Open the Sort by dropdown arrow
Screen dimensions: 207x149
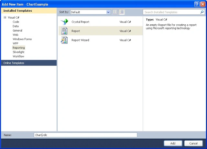108,12
